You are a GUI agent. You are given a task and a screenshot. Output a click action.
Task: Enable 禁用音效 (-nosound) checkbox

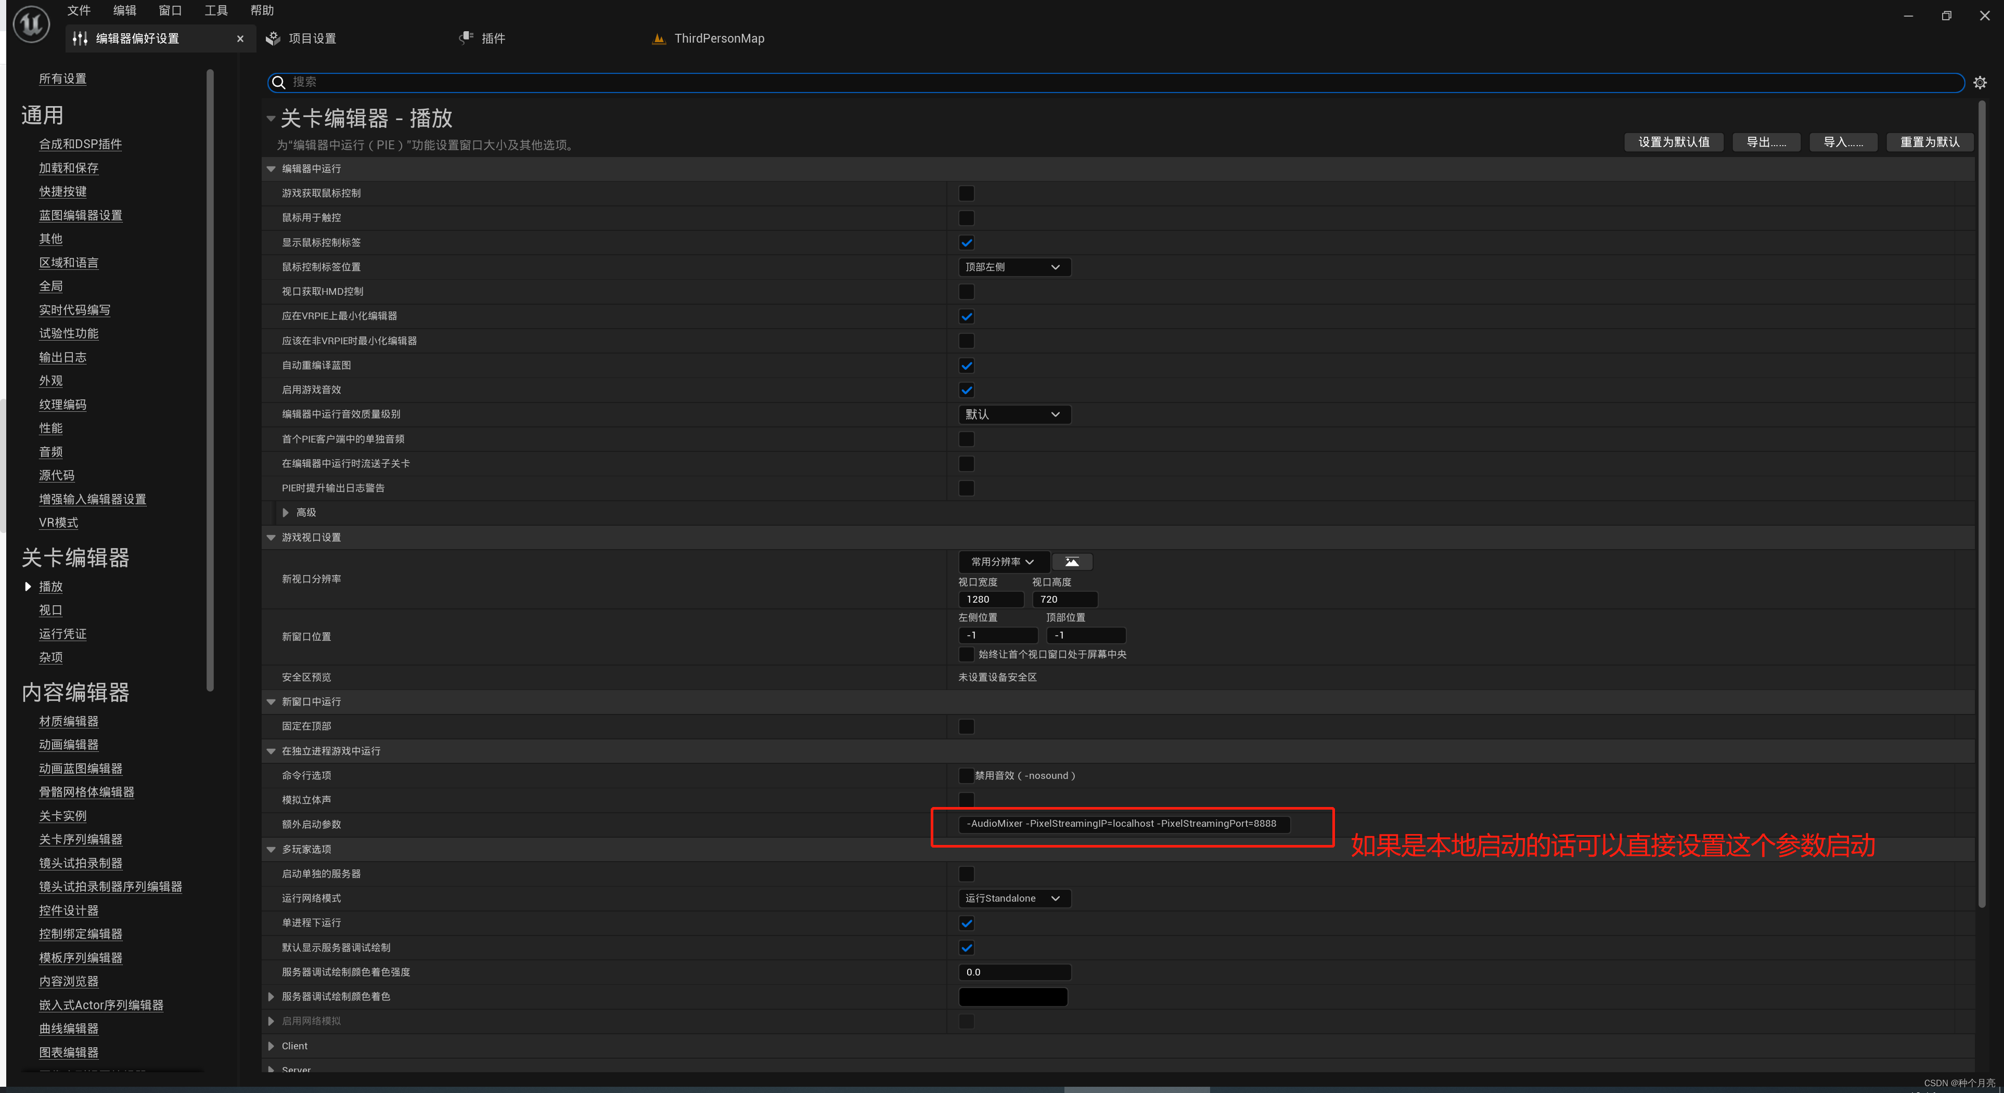click(966, 775)
